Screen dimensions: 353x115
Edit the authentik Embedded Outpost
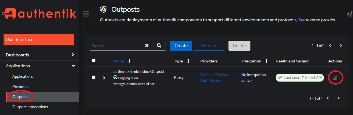pyautogui.click(x=335, y=77)
